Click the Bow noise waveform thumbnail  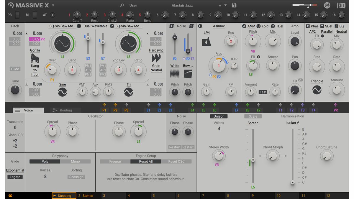[188, 73]
